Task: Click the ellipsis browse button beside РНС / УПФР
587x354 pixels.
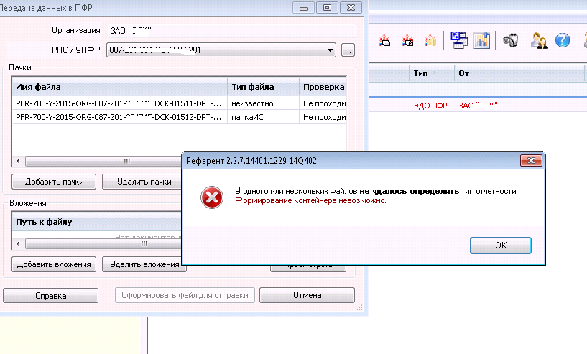Action: (x=348, y=50)
